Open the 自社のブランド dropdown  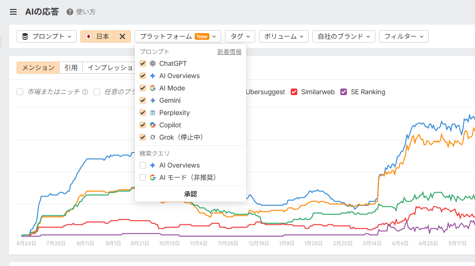[344, 36]
